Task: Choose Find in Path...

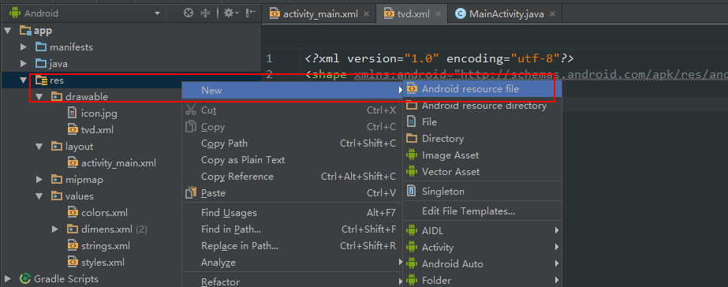Action: [293, 229]
